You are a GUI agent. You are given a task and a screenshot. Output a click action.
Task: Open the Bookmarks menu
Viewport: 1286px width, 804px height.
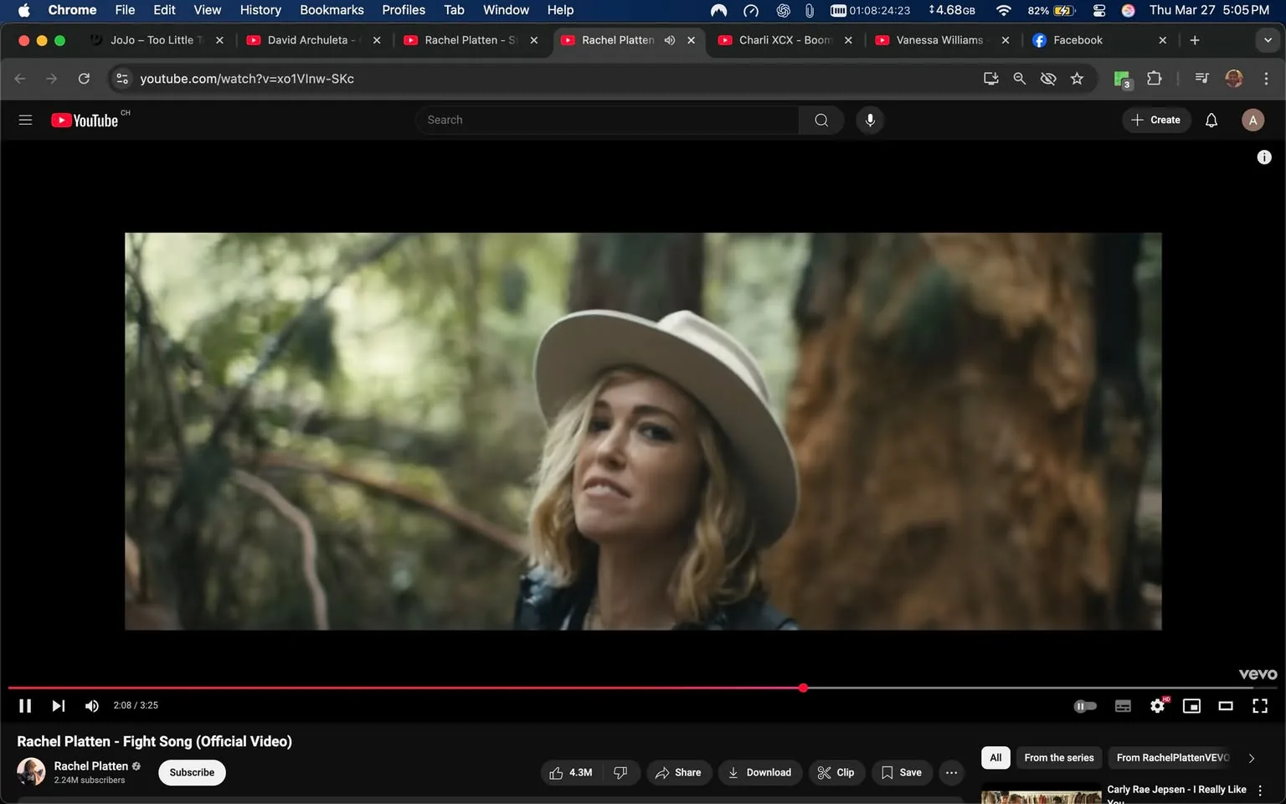(332, 10)
